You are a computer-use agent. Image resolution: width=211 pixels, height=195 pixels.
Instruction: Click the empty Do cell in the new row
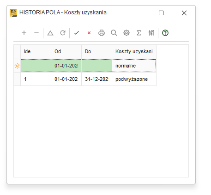point(96,66)
